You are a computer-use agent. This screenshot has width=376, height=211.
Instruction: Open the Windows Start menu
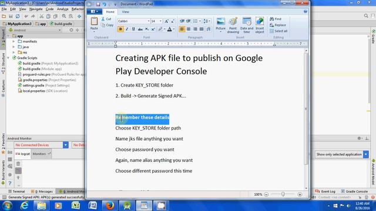[x=7, y=206]
